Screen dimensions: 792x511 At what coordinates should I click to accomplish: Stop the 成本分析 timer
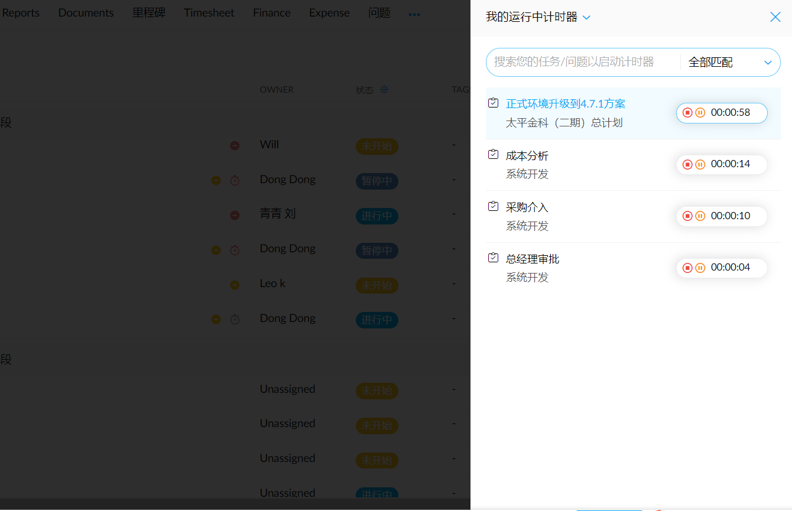687,164
